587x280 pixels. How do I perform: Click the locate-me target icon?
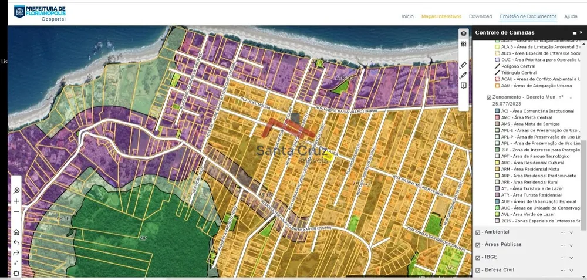[x=16, y=274]
